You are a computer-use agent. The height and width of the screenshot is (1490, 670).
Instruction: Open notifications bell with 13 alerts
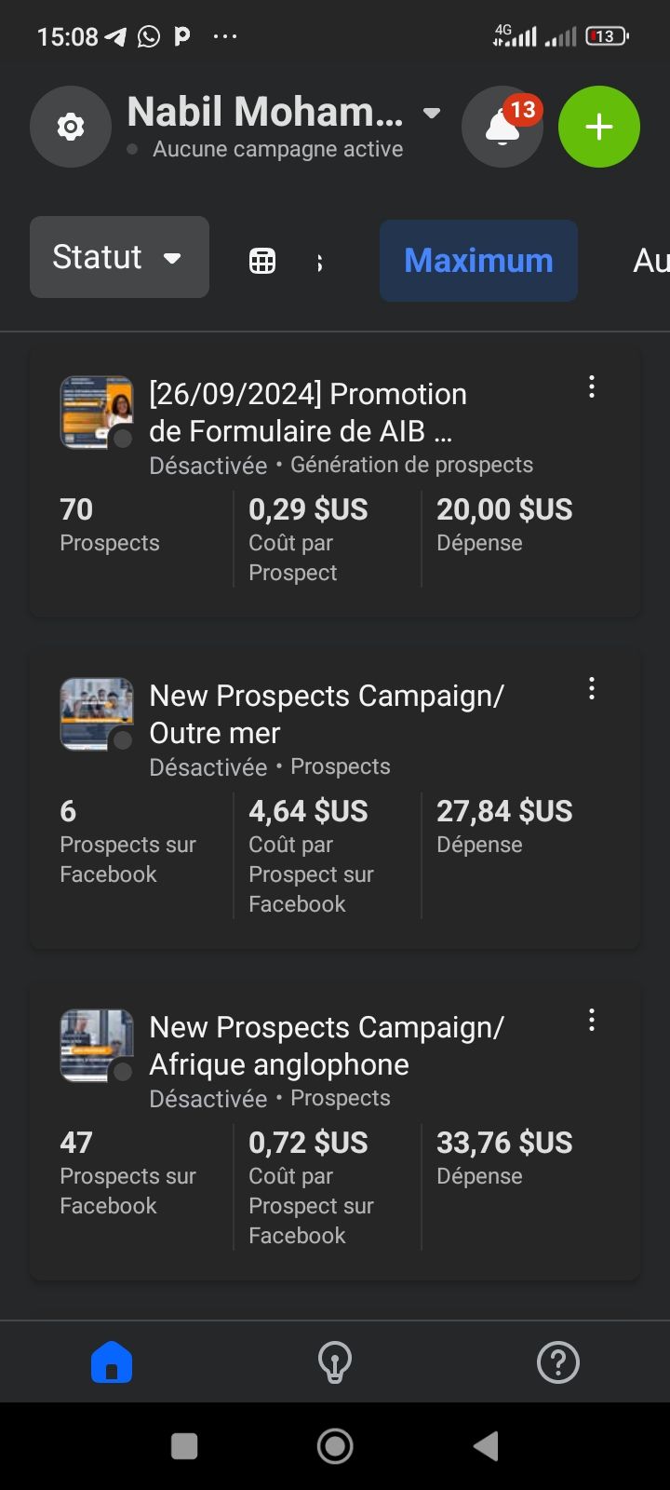502,127
